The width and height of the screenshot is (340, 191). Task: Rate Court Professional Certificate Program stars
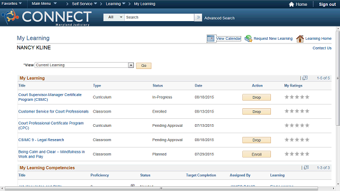click(x=297, y=125)
